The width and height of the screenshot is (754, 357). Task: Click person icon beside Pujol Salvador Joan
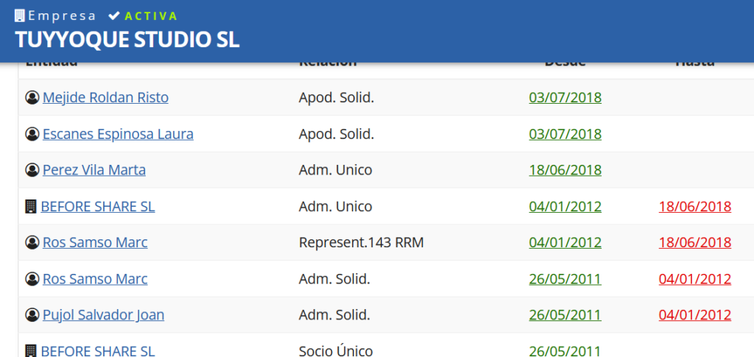click(32, 315)
